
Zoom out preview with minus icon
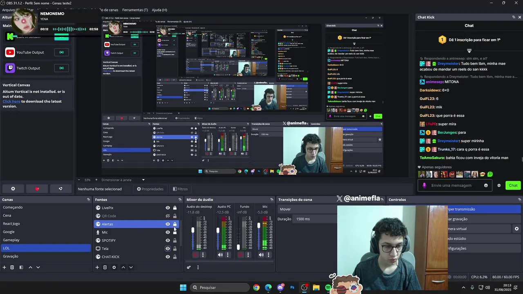click(x=79, y=180)
